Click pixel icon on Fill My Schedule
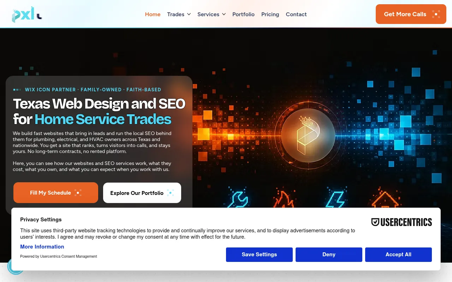Screen dimensions: 452x282 pyautogui.click(x=78, y=192)
